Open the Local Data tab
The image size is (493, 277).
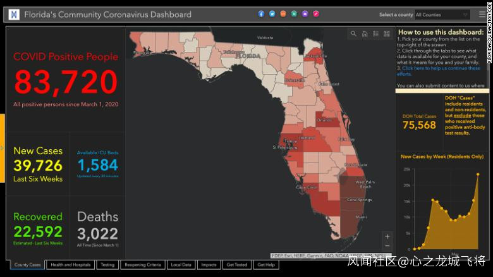point(181,265)
